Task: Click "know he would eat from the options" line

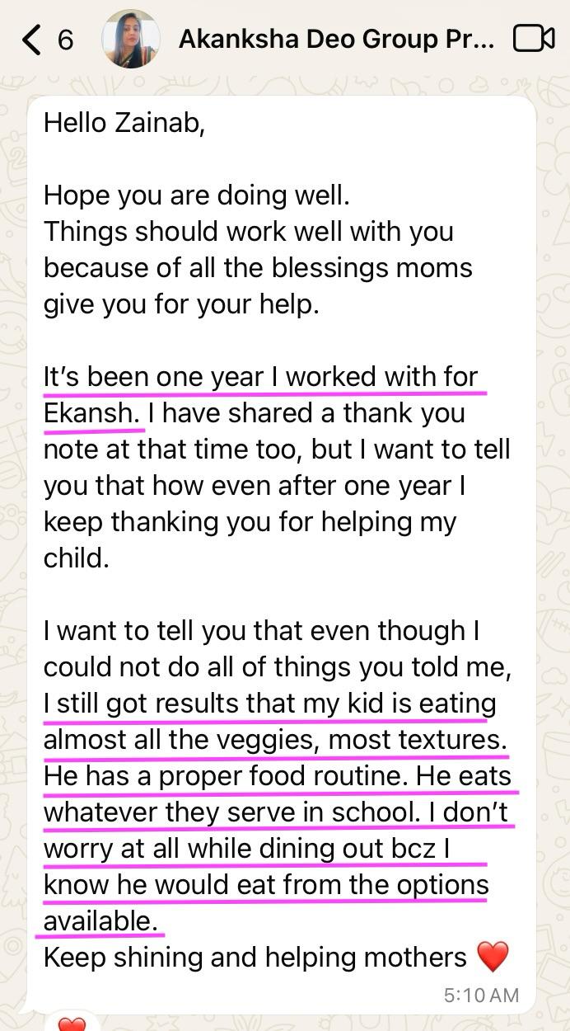Action: [265, 885]
